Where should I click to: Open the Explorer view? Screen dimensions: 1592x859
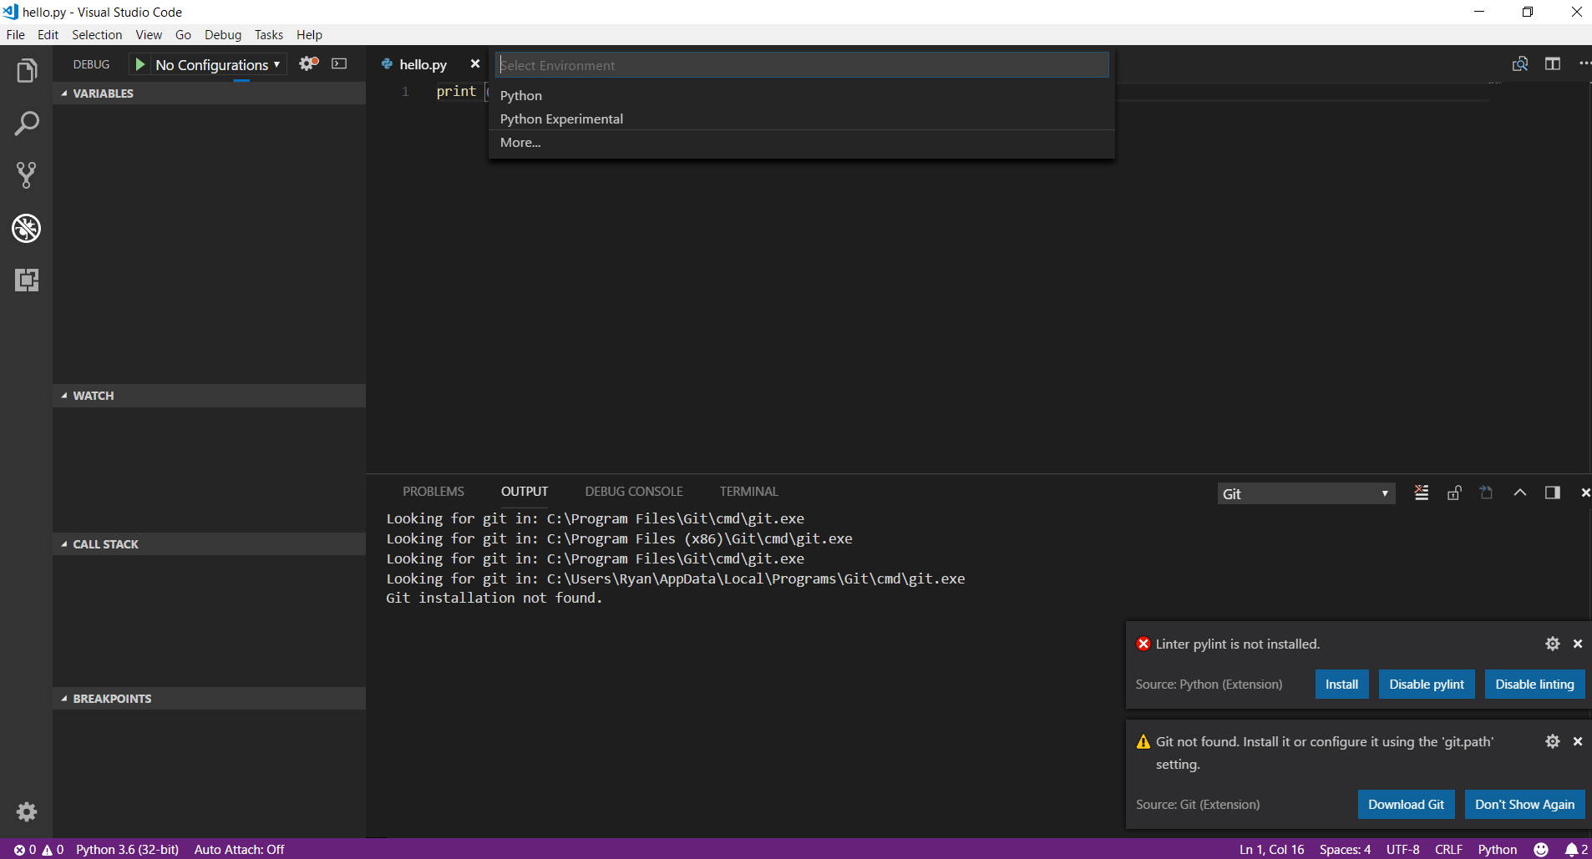point(27,70)
